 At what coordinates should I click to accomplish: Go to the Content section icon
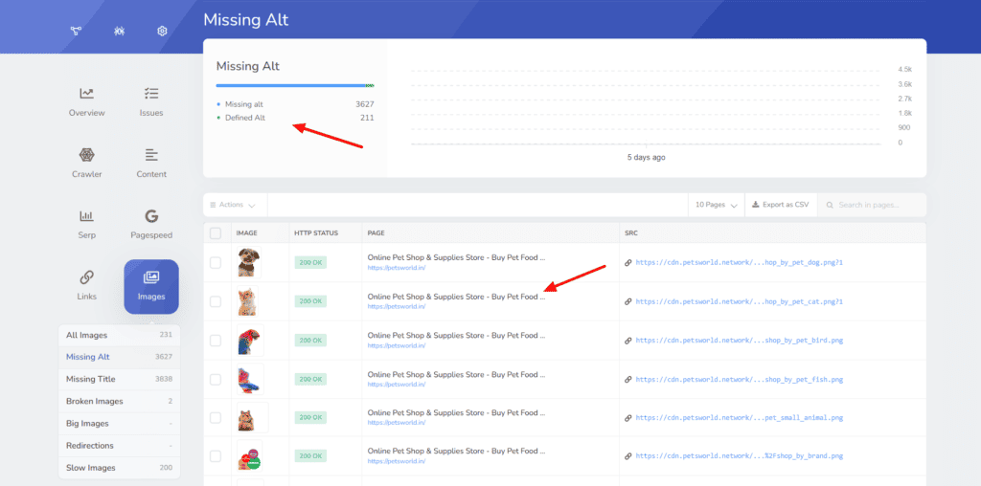pyautogui.click(x=151, y=155)
